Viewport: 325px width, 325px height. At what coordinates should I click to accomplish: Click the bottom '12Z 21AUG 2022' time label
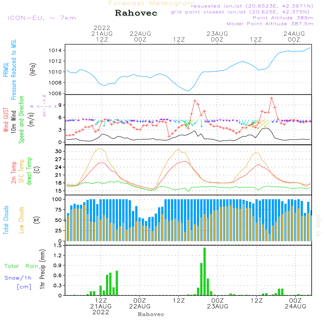[x=101, y=306]
